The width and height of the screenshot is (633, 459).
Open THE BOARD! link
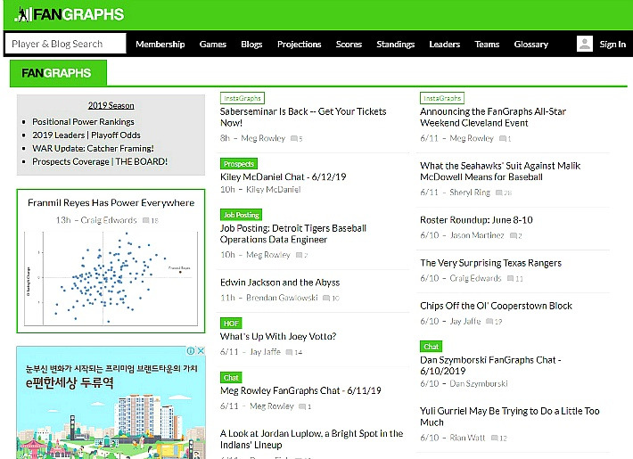point(141,162)
